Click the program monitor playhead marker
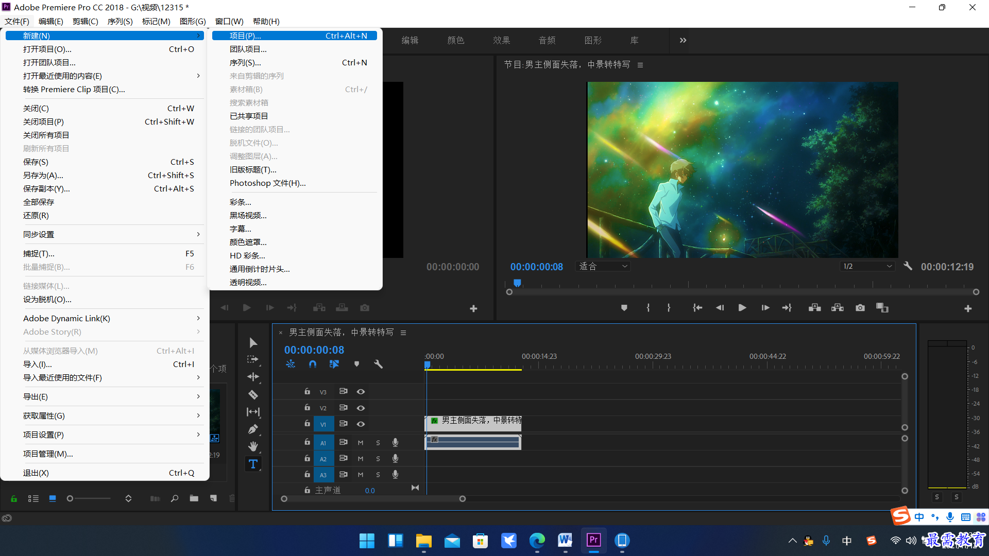989x556 pixels. [x=517, y=283]
